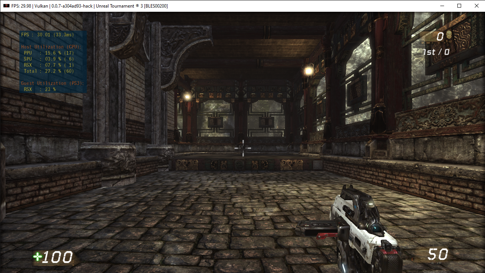Maximize the RPCS3 game window
Image resolution: width=485 pixels, height=273 pixels.
click(459, 6)
